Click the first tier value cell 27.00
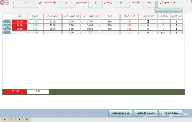The height and width of the screenshot is (122, 192). (90, 22)
